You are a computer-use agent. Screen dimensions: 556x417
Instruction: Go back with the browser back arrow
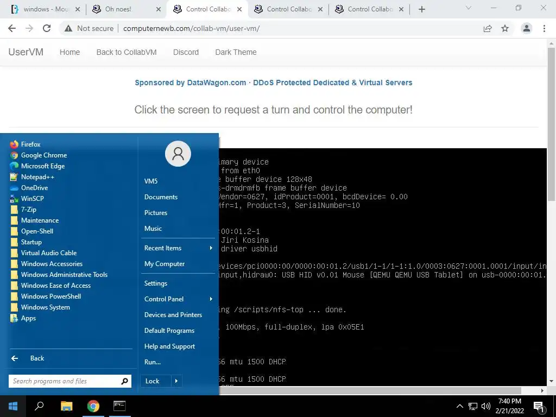coord(12,28)
